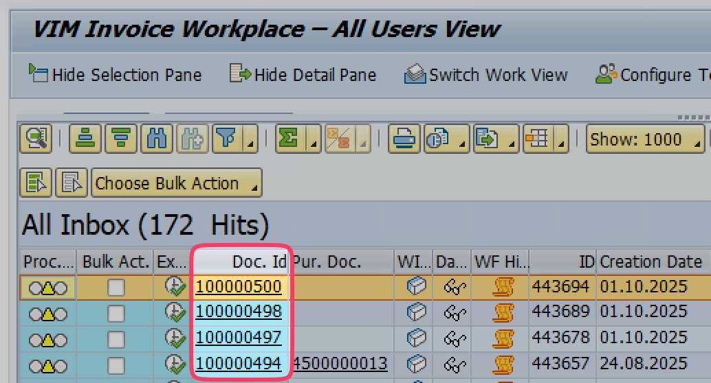This screenshot has width=711, height=383.
Task: Click the Details magnifier icon in ALV toolbar
Action: point(34,139)
